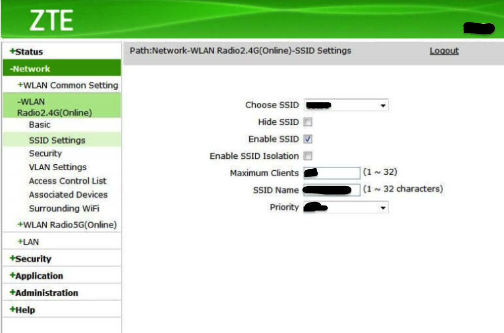Open the Associated Devices page
504x333 pixels.
pos(68,194)
